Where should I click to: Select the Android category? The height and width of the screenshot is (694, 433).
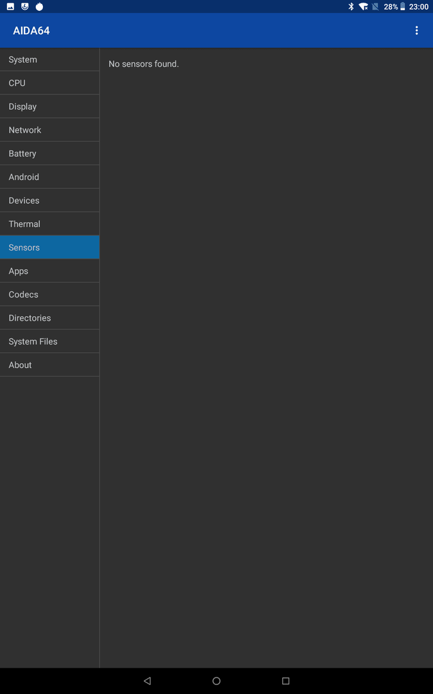coord(49,177)
